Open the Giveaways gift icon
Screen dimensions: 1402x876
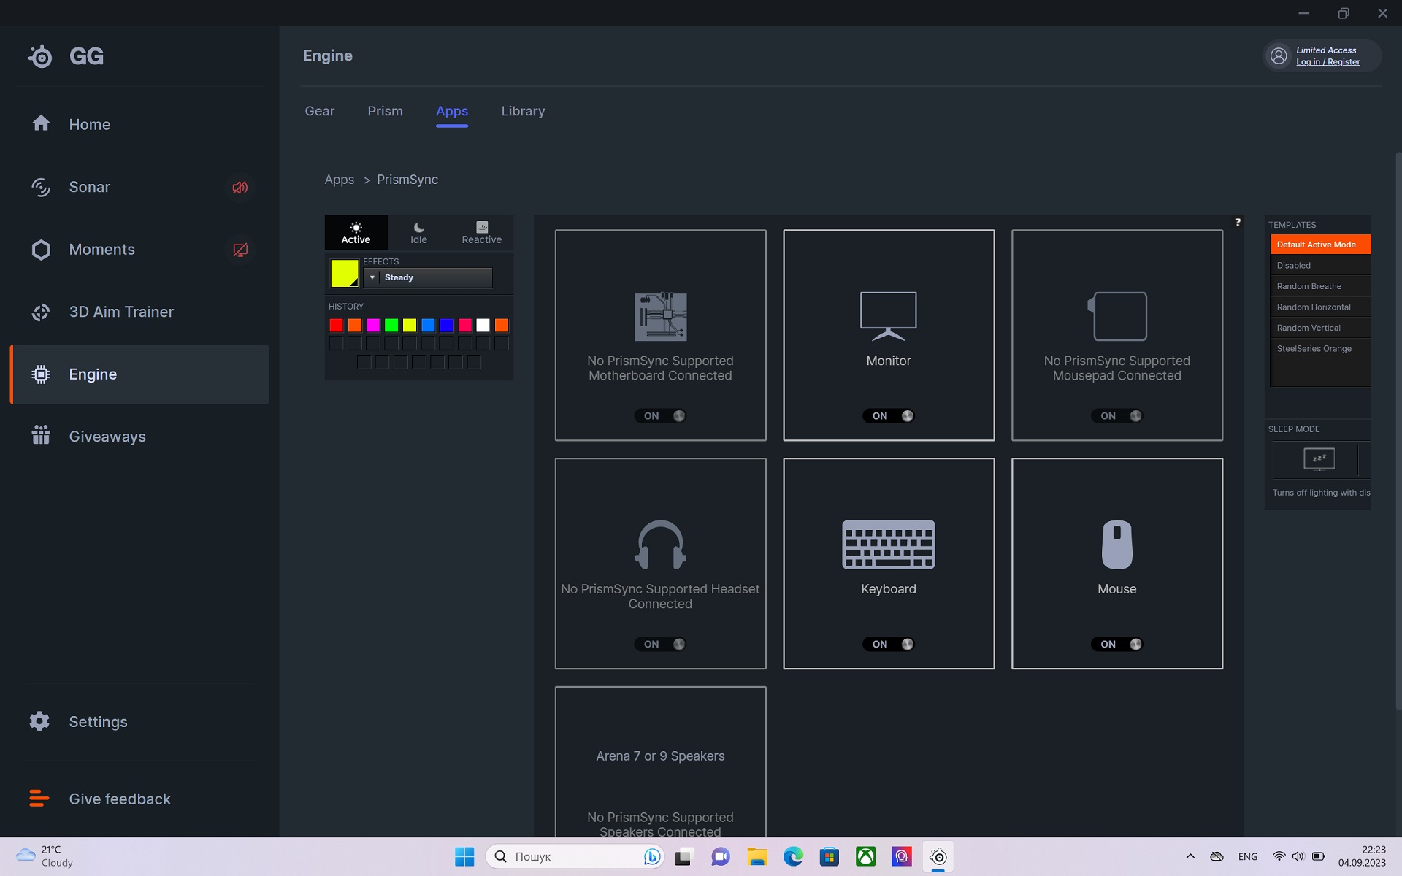[41, 435]
